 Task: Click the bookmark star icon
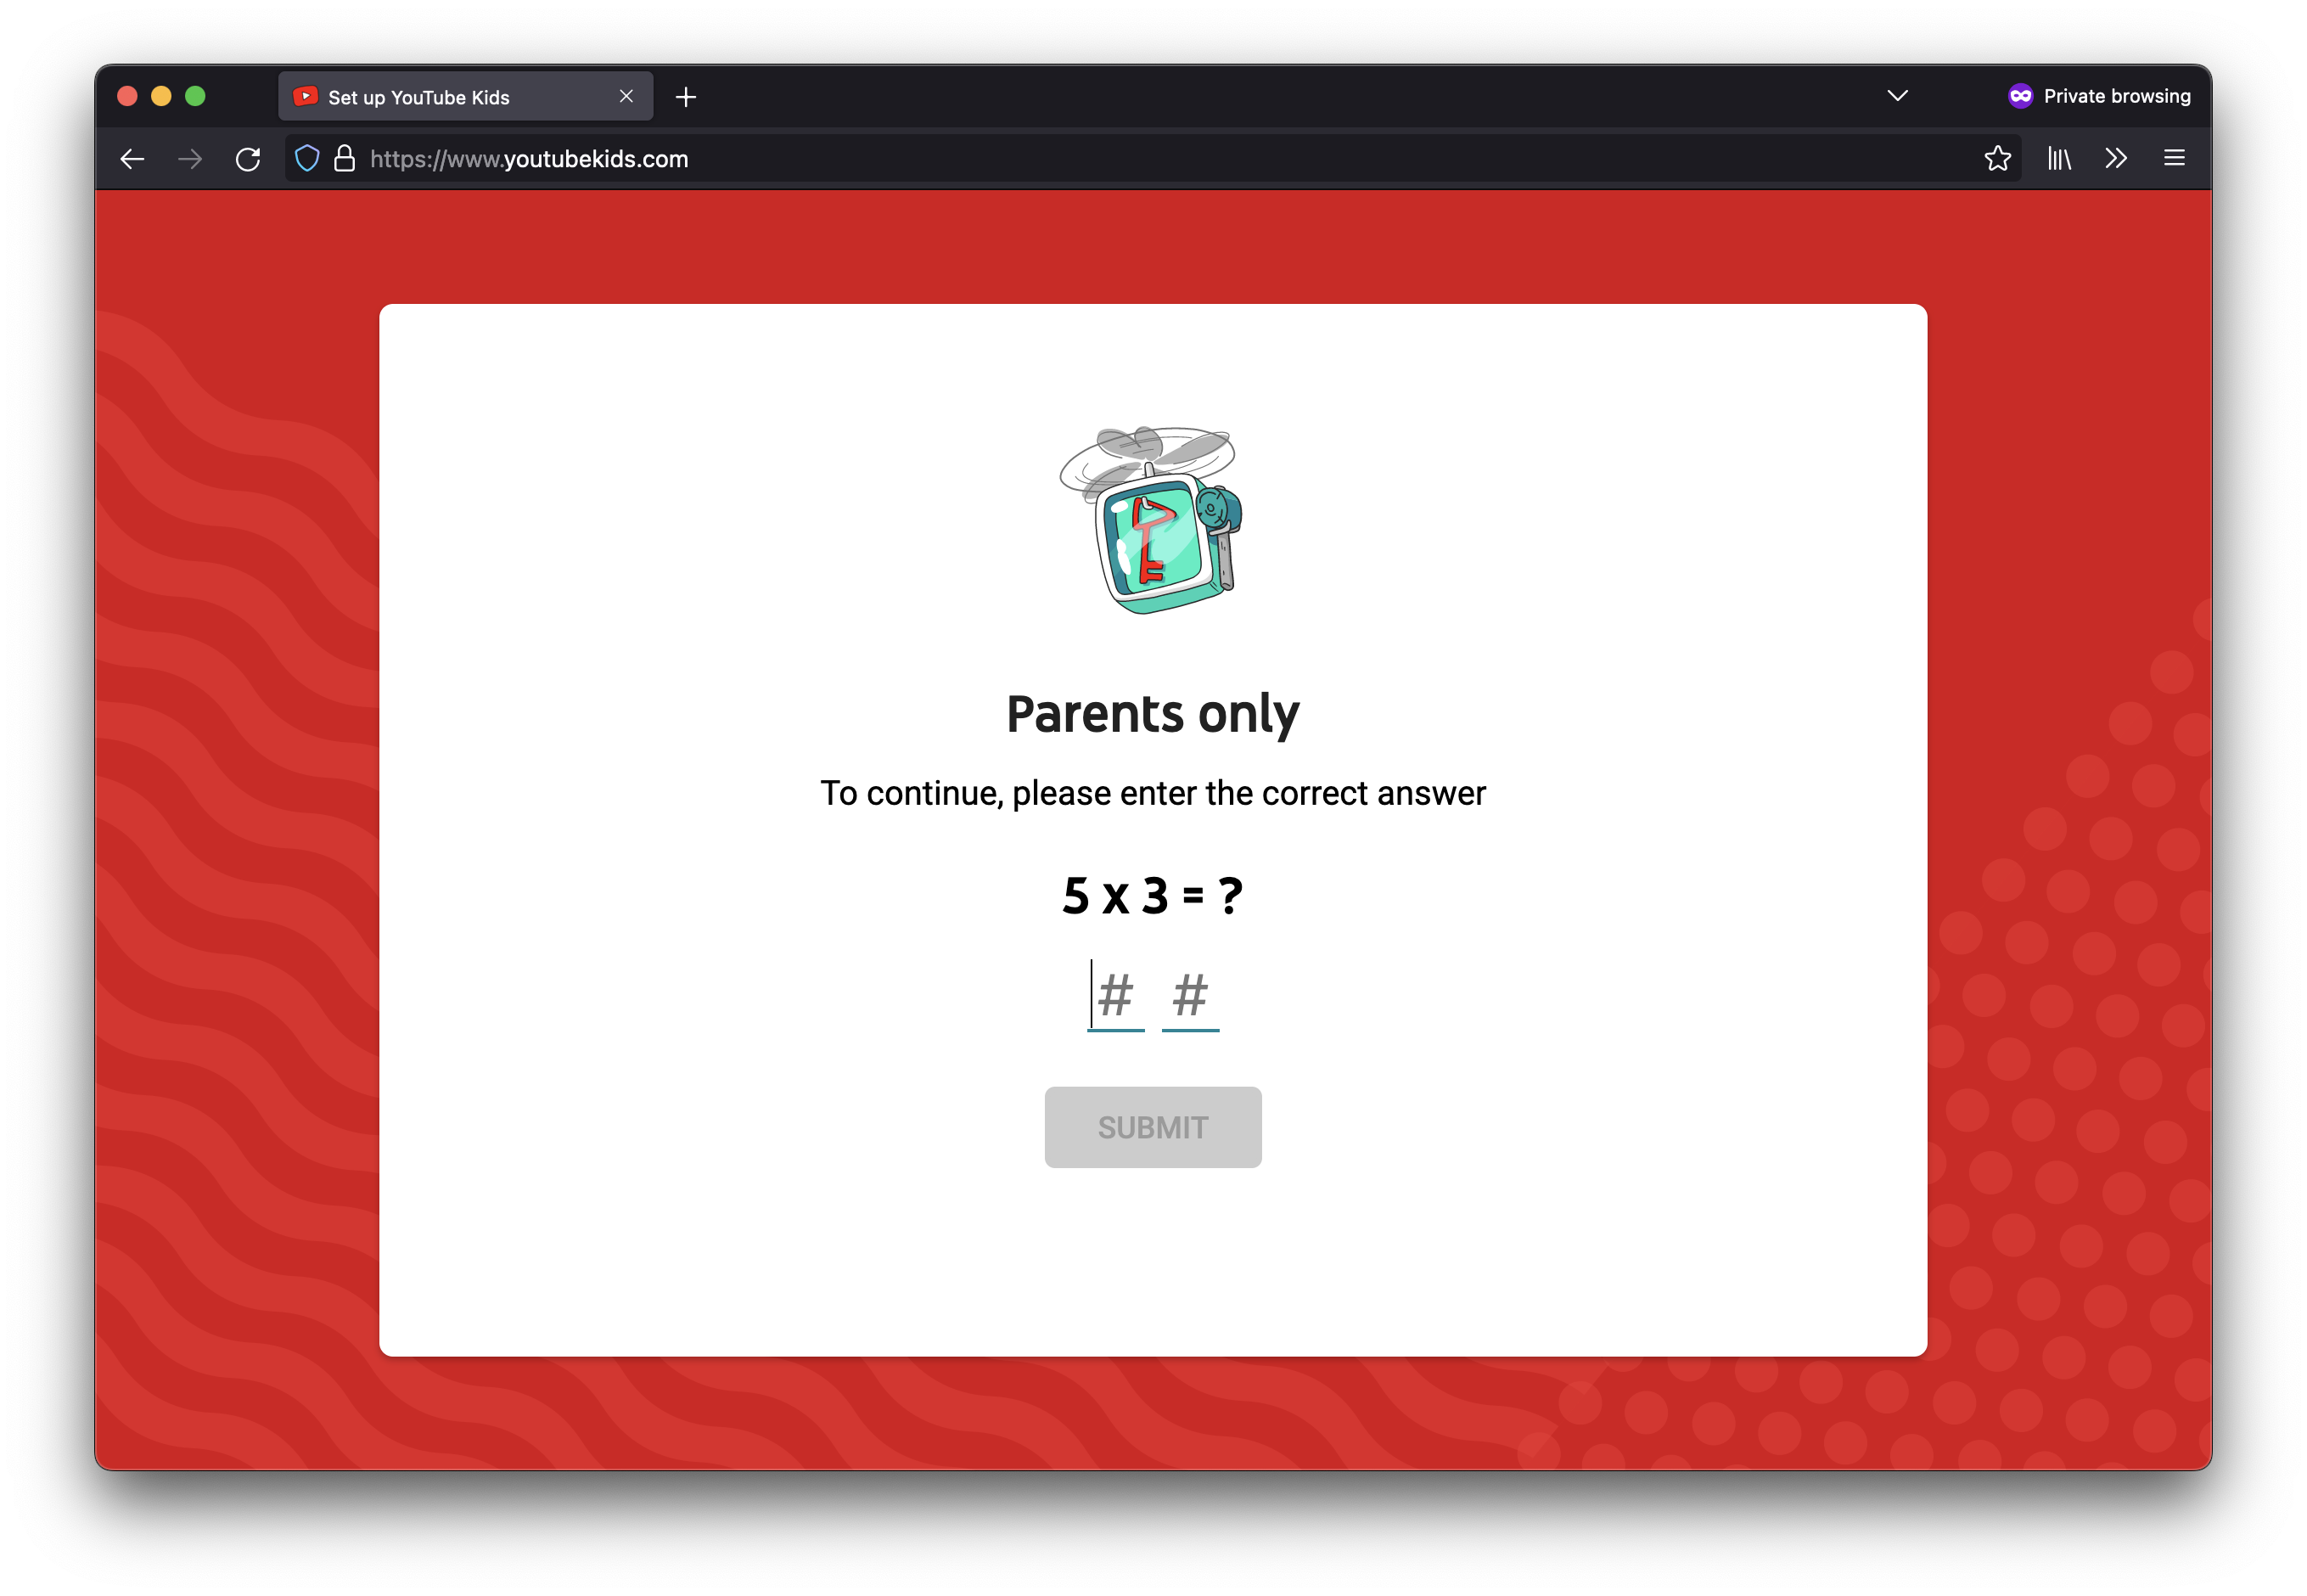click(1996, 158)
